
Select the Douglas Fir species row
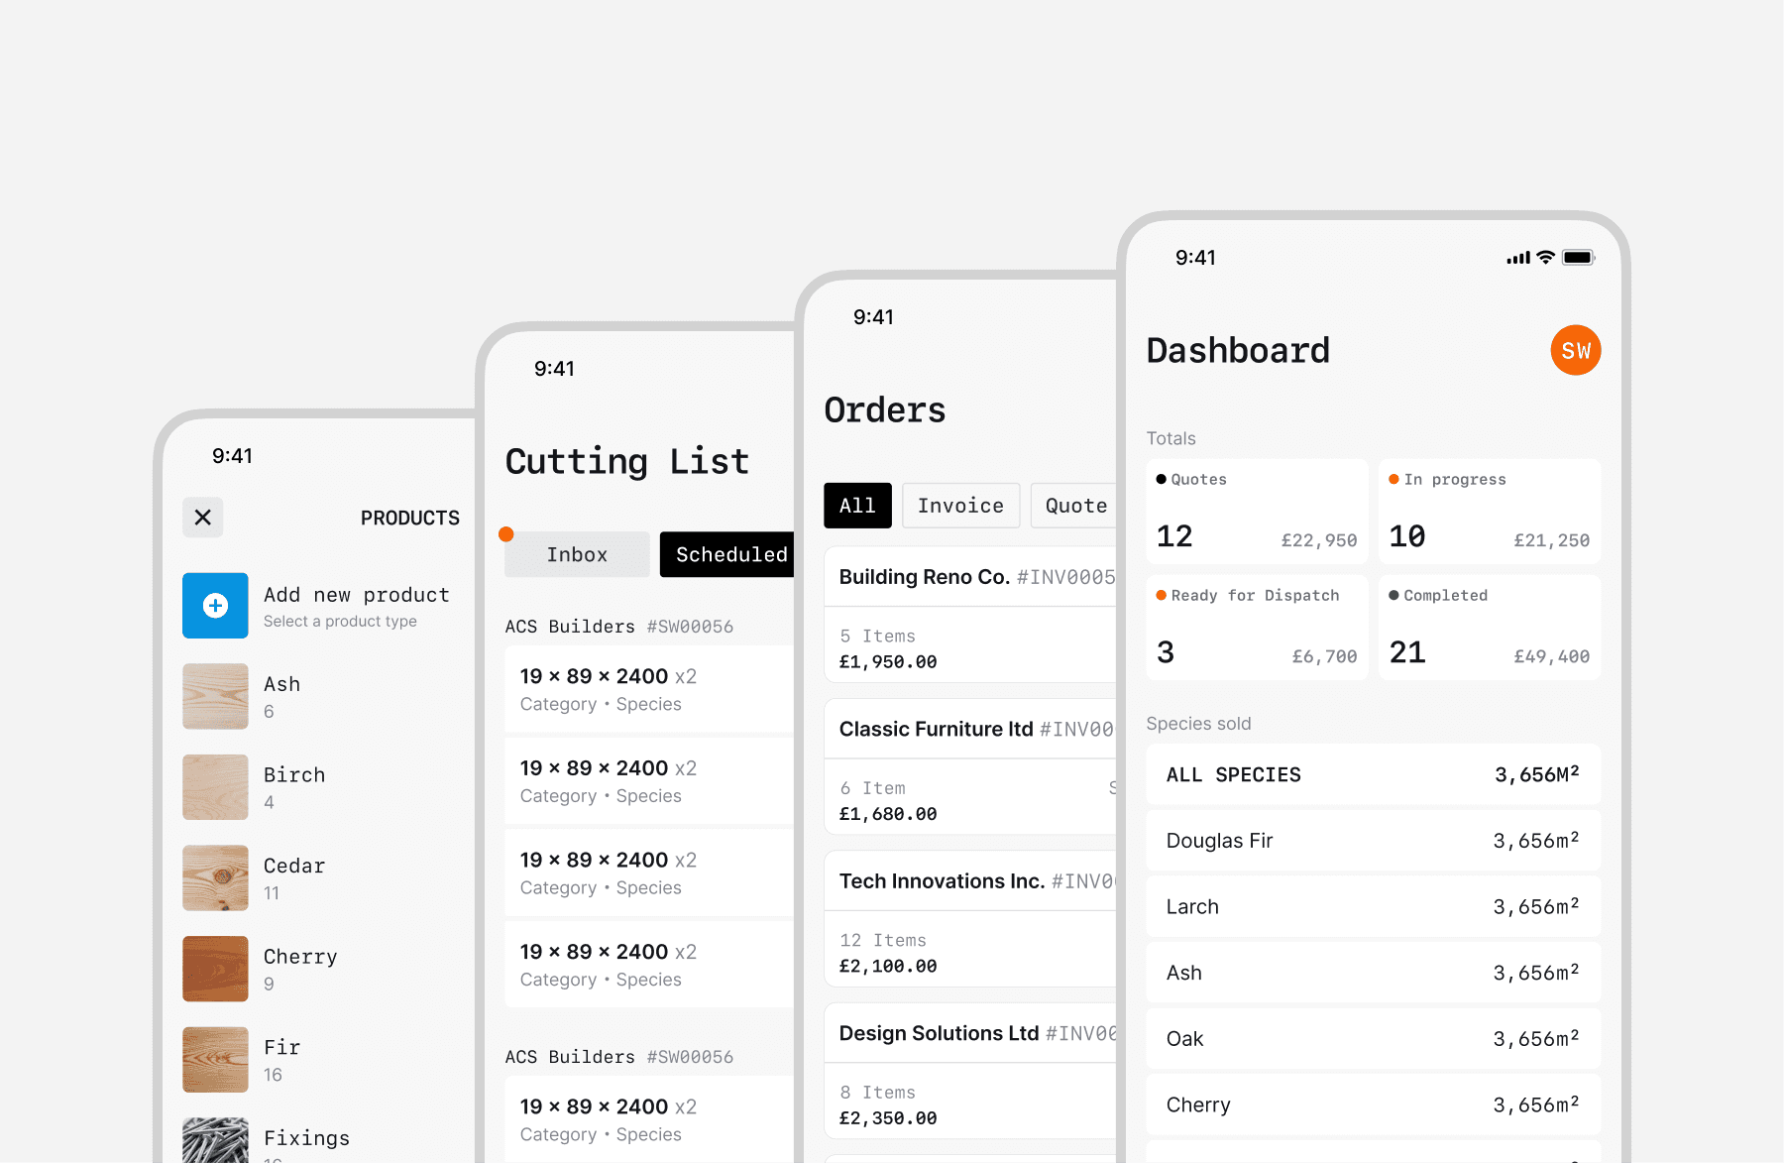(1374, 841)
